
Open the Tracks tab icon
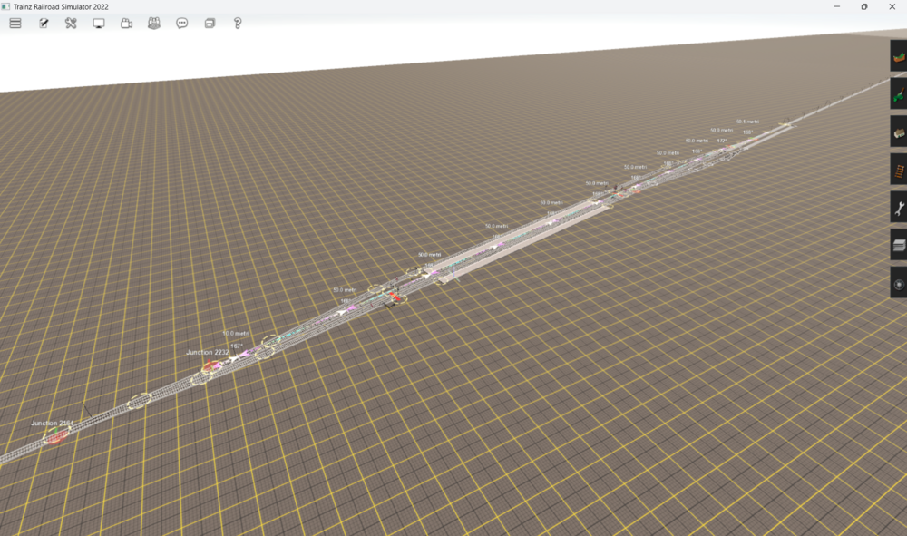[899, 170]
